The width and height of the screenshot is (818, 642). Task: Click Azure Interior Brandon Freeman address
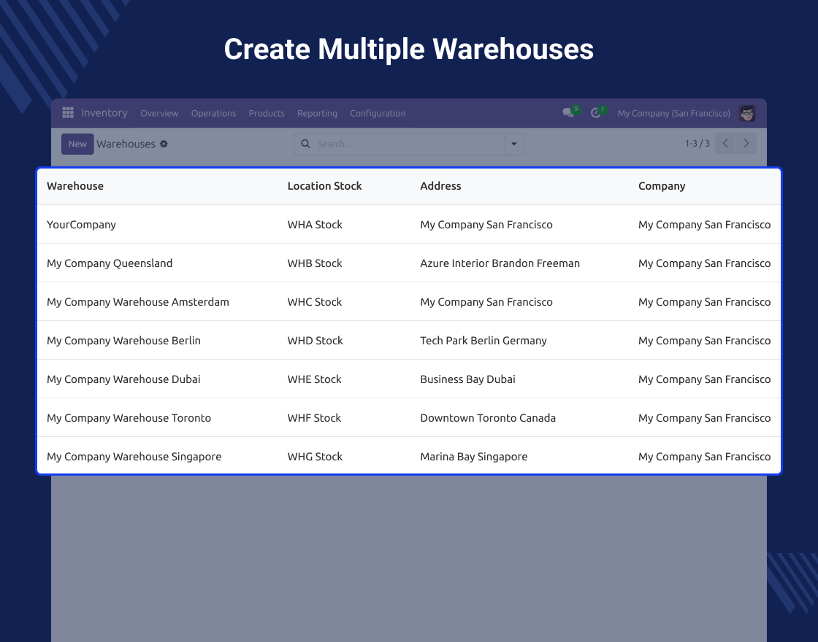pos(500,263)
